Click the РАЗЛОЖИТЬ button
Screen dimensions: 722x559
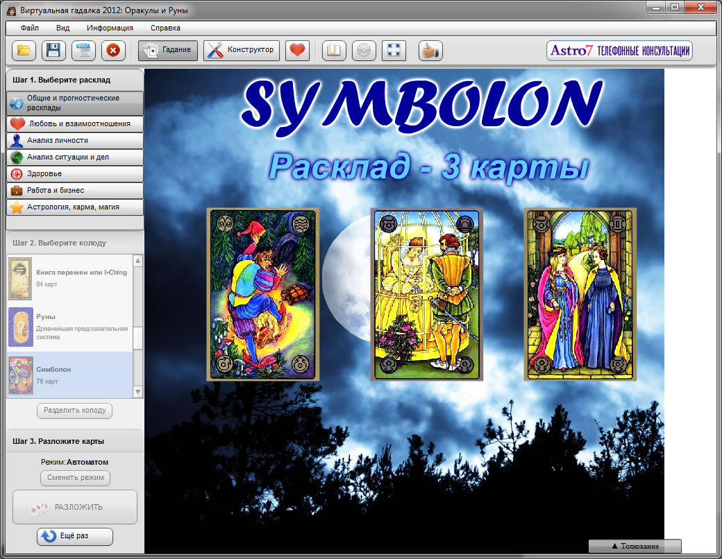coord(75,507)
